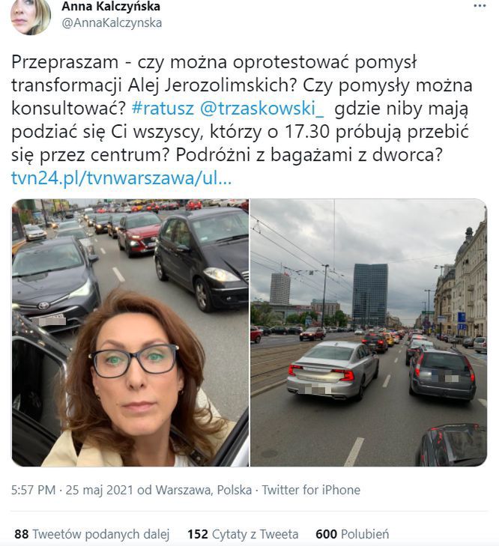Open the Warszawa, Polska location link
This screenshot has width=499, height=546.
pyautogui.click(x=204, y=490)
